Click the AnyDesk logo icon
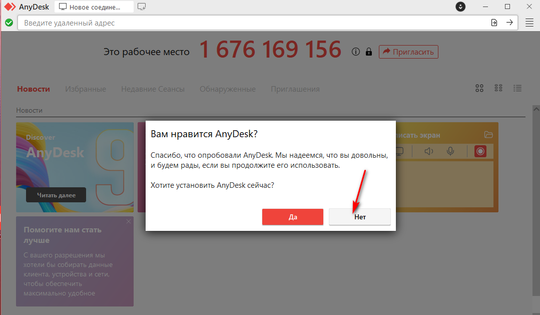 pos(10,7)
